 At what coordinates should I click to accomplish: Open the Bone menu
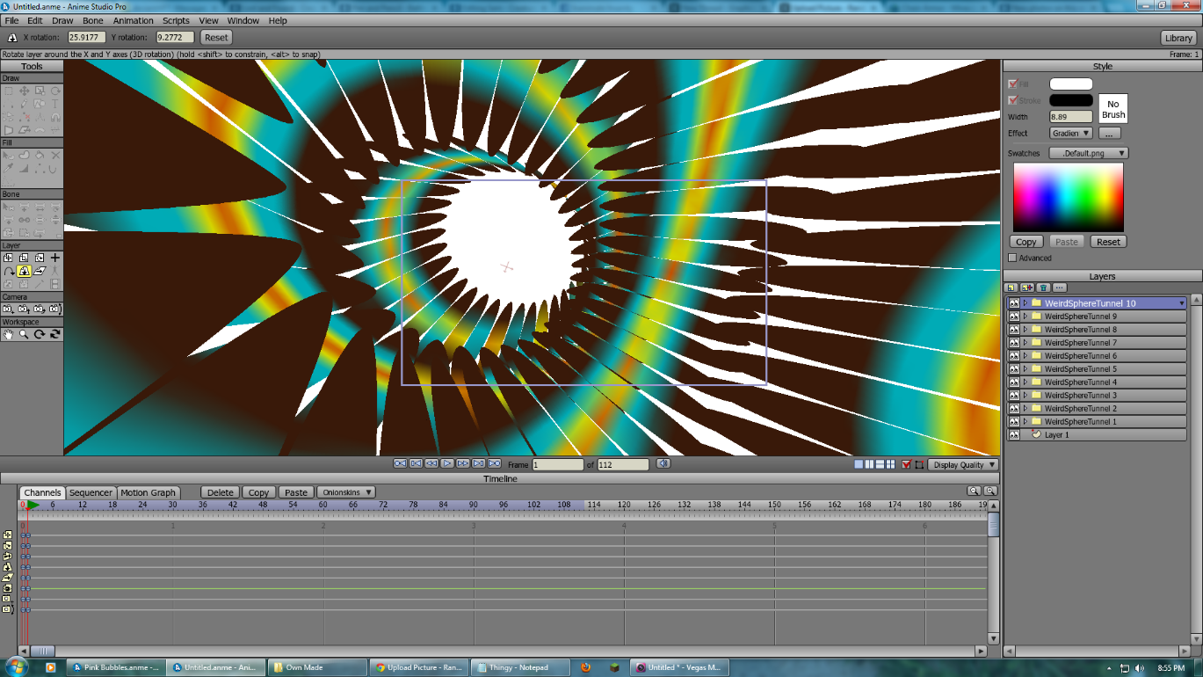click(x=92, y=20)
